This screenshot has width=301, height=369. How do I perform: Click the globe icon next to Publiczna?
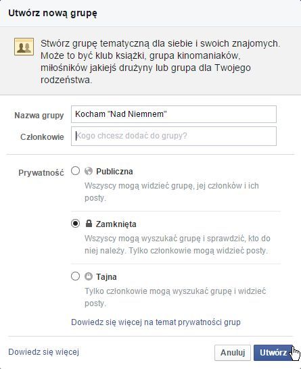point(89,171)
